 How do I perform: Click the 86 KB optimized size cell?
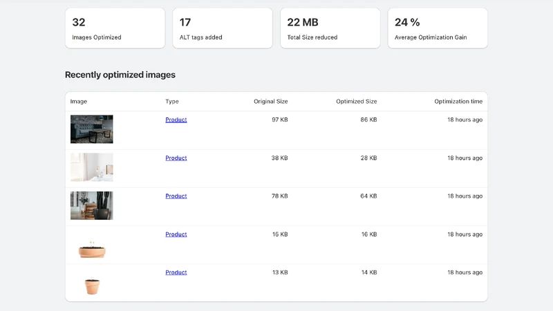pos(369,120)
